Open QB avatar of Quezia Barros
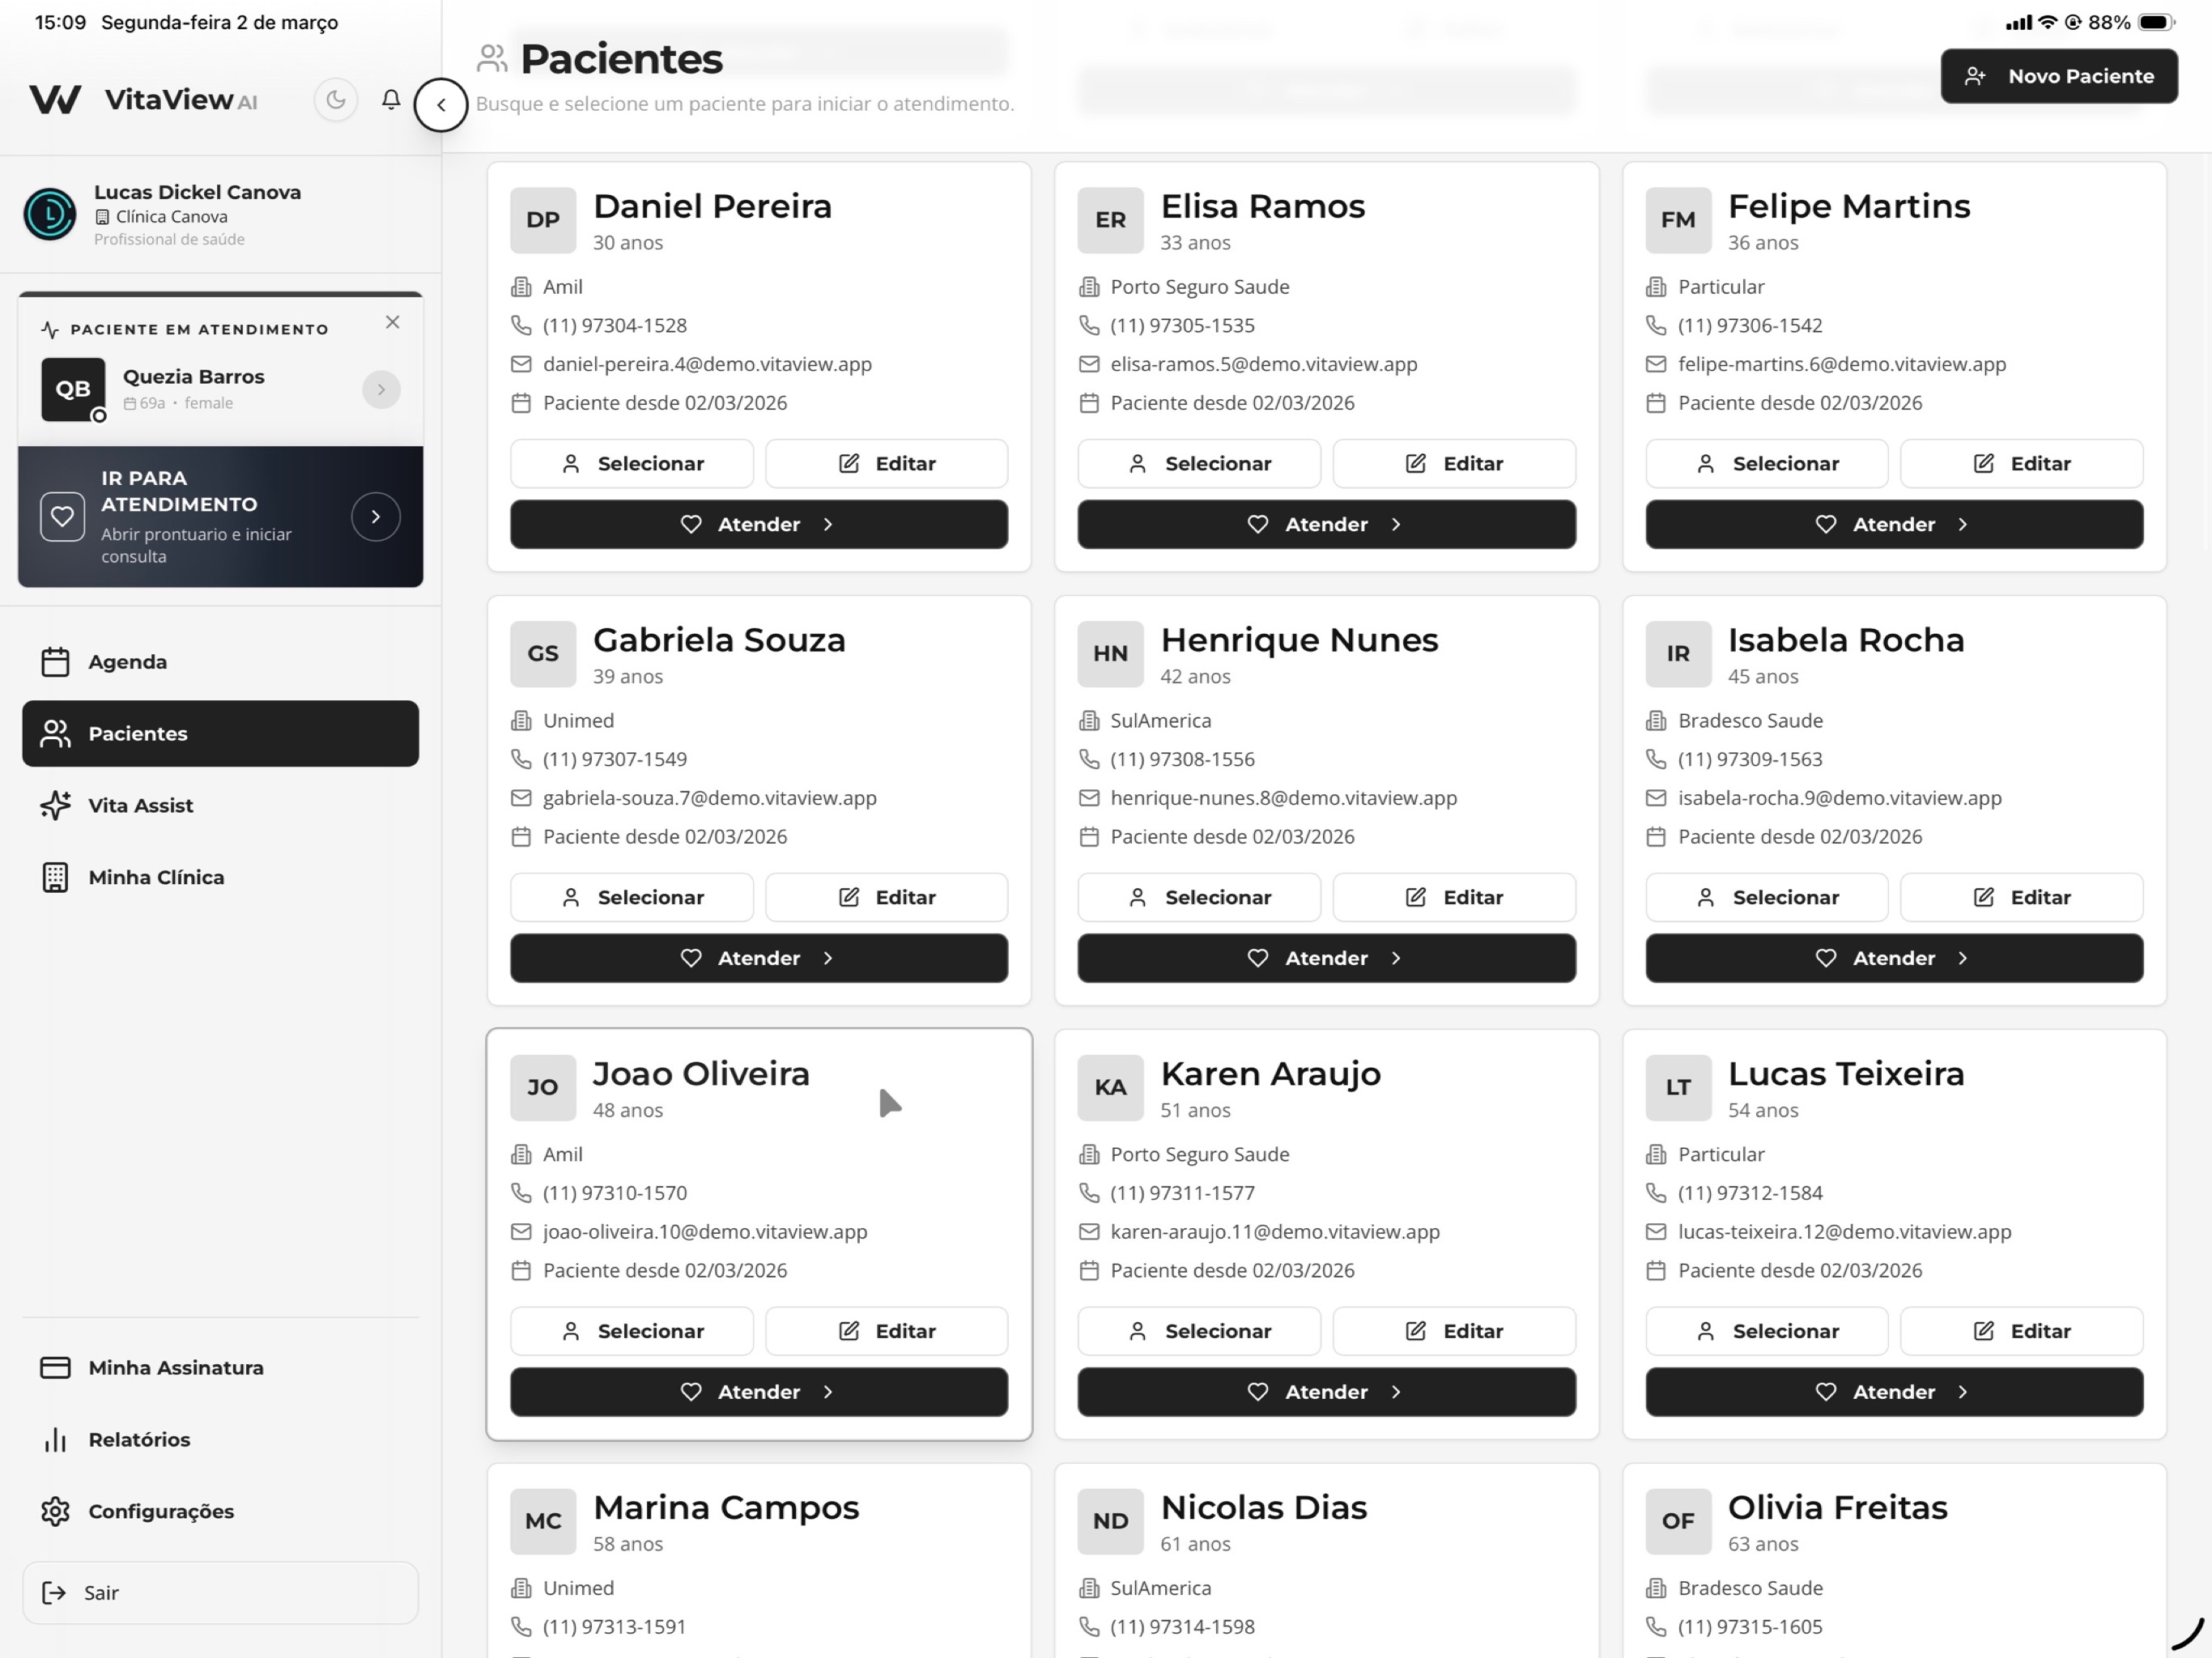 pos(73,389)
